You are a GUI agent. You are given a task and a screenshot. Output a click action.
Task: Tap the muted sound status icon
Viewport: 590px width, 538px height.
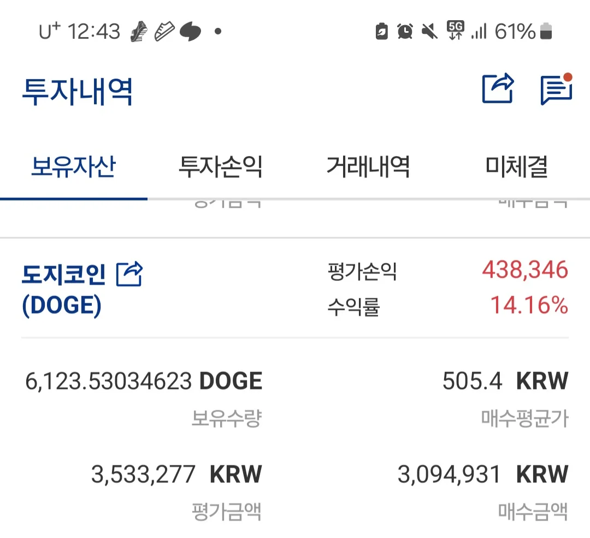tap(429, 32)
